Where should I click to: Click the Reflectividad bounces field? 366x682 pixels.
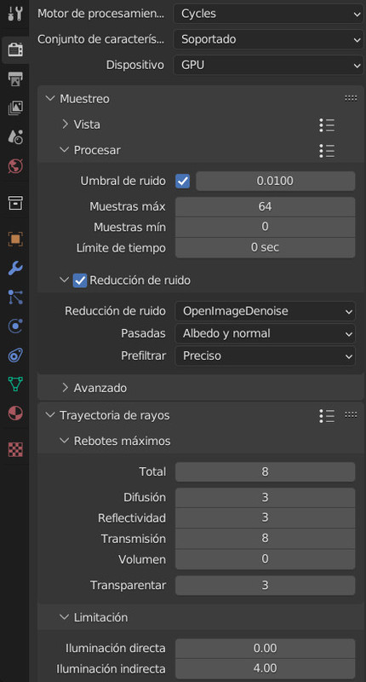[266, 518]
